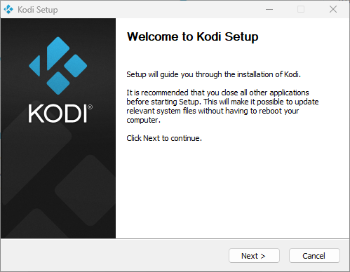
Task: Abort installation with the Cancel button
Action: (x=314, y=256)
